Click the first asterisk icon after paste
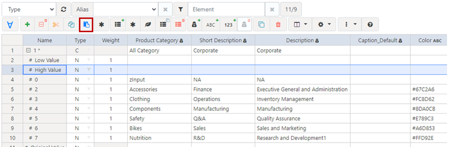Viewport: 451px width, 147px height. [101, 25]
